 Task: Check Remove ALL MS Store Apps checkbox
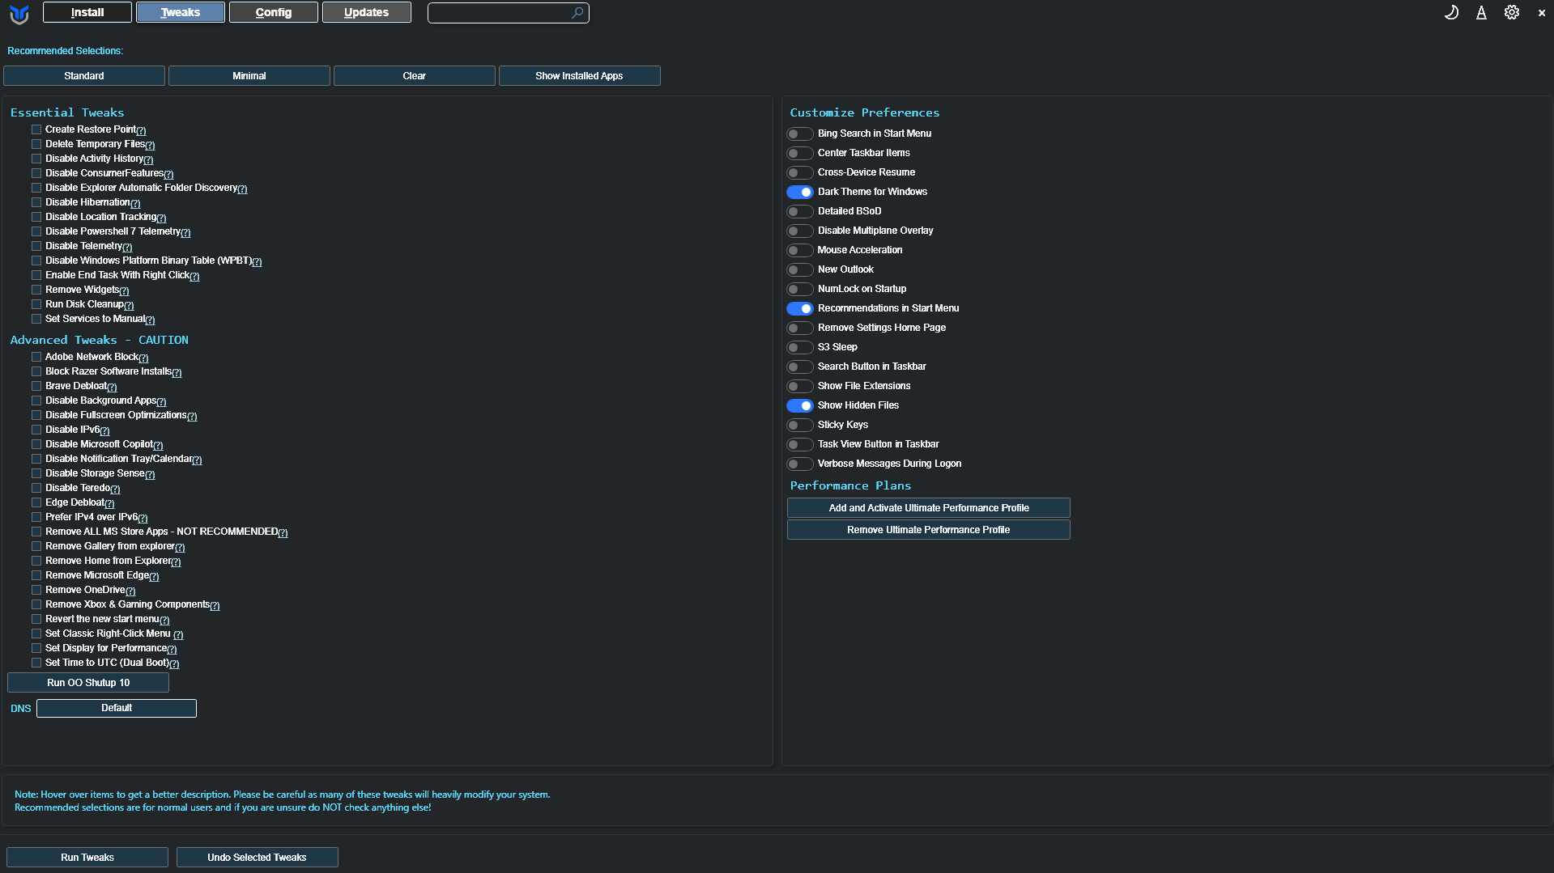coord(36,532)
